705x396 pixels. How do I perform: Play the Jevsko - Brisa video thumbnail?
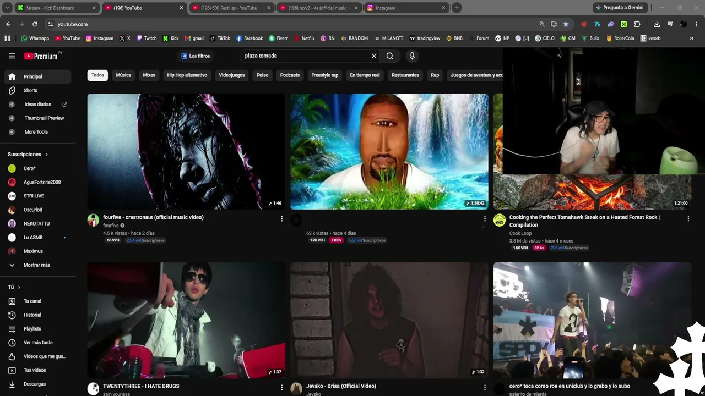tap(389, 320)
